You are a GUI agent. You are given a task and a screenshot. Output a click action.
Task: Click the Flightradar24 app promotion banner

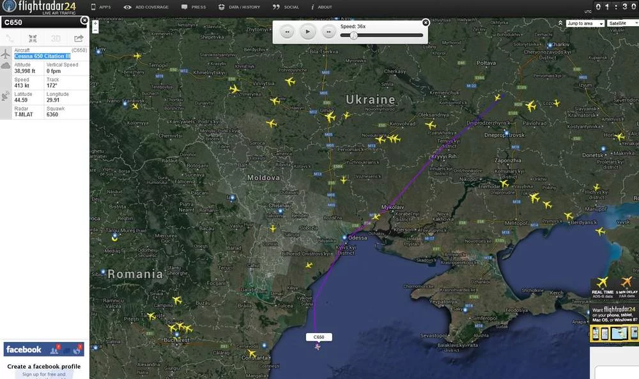[614, 325]
